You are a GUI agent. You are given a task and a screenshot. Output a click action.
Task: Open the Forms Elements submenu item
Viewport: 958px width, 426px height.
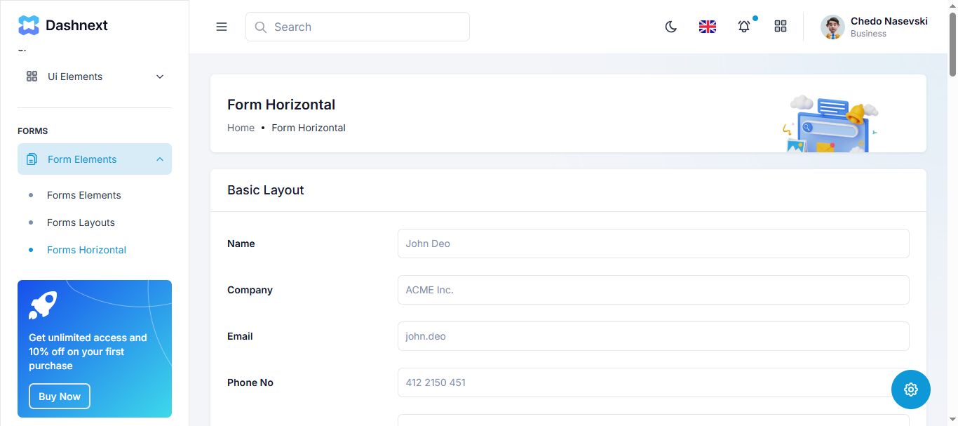(84, 195)
